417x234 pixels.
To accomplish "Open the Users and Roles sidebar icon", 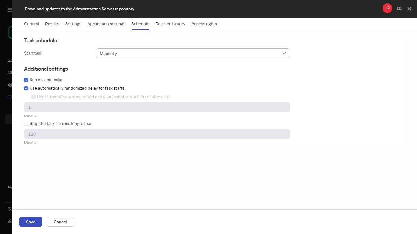I will click(x=9, y=187).
